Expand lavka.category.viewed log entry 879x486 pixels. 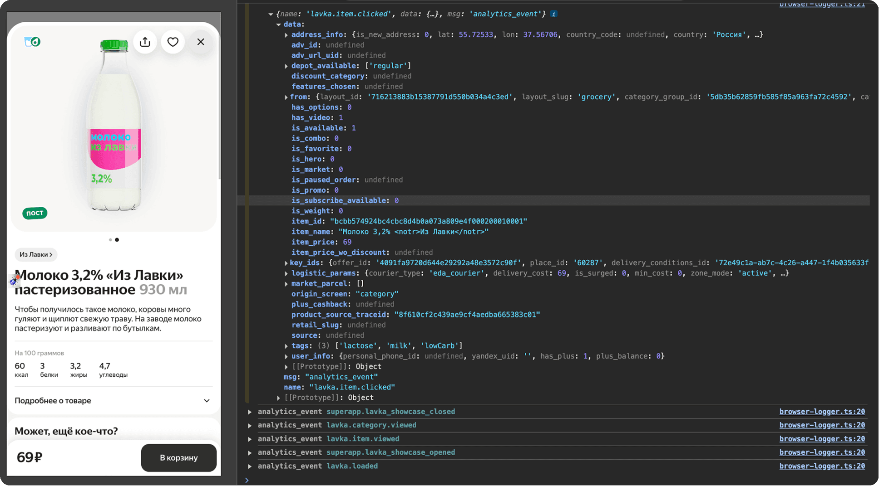point(250,425)
